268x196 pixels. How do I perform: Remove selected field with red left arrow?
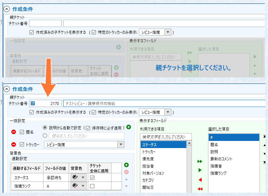pos(200,180)
